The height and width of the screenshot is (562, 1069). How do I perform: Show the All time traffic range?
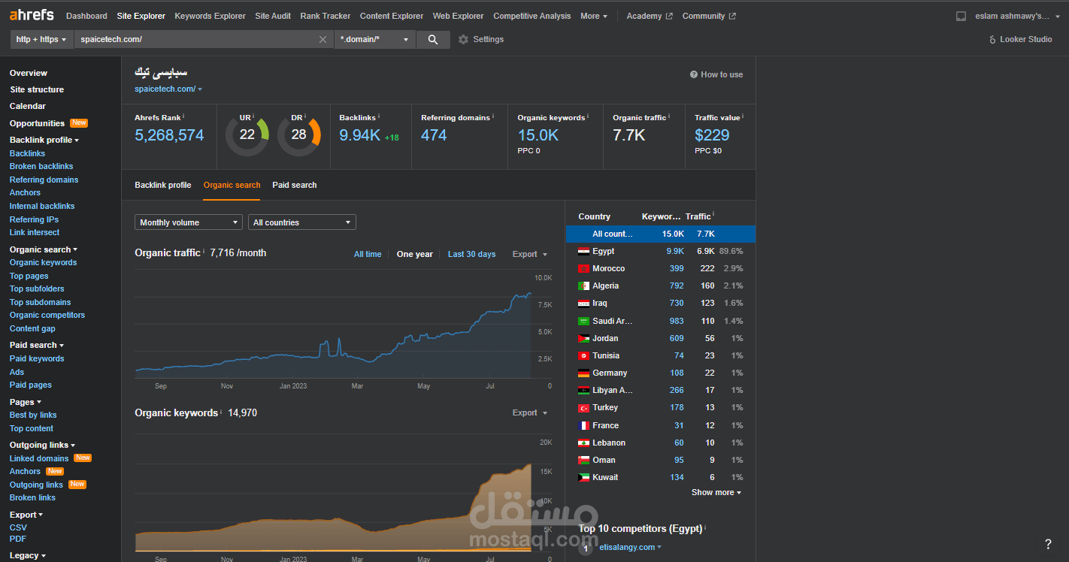(368, 255)
